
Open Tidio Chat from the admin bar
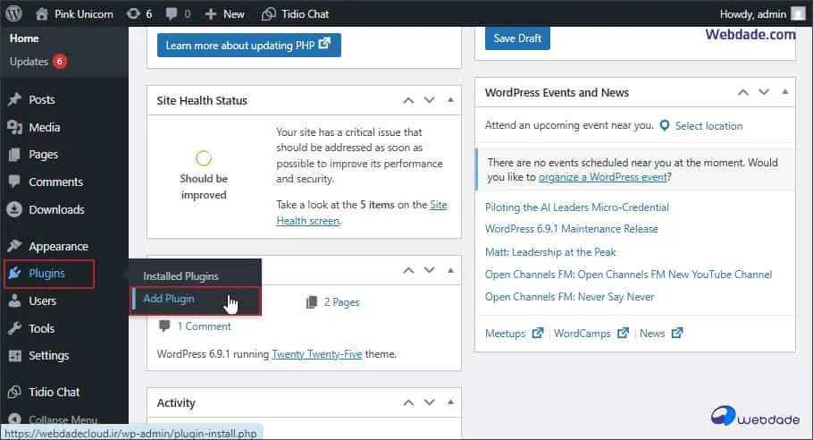[x=295, y=14]
